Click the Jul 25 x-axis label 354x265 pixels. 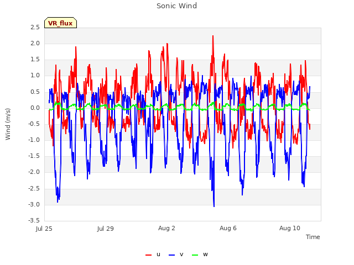[44, 229]
